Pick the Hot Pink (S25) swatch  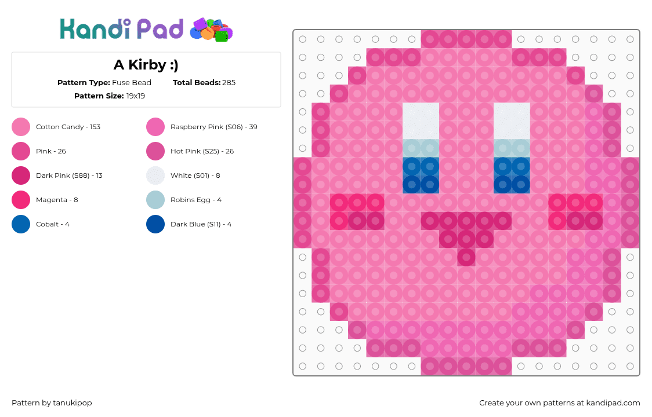155,151
